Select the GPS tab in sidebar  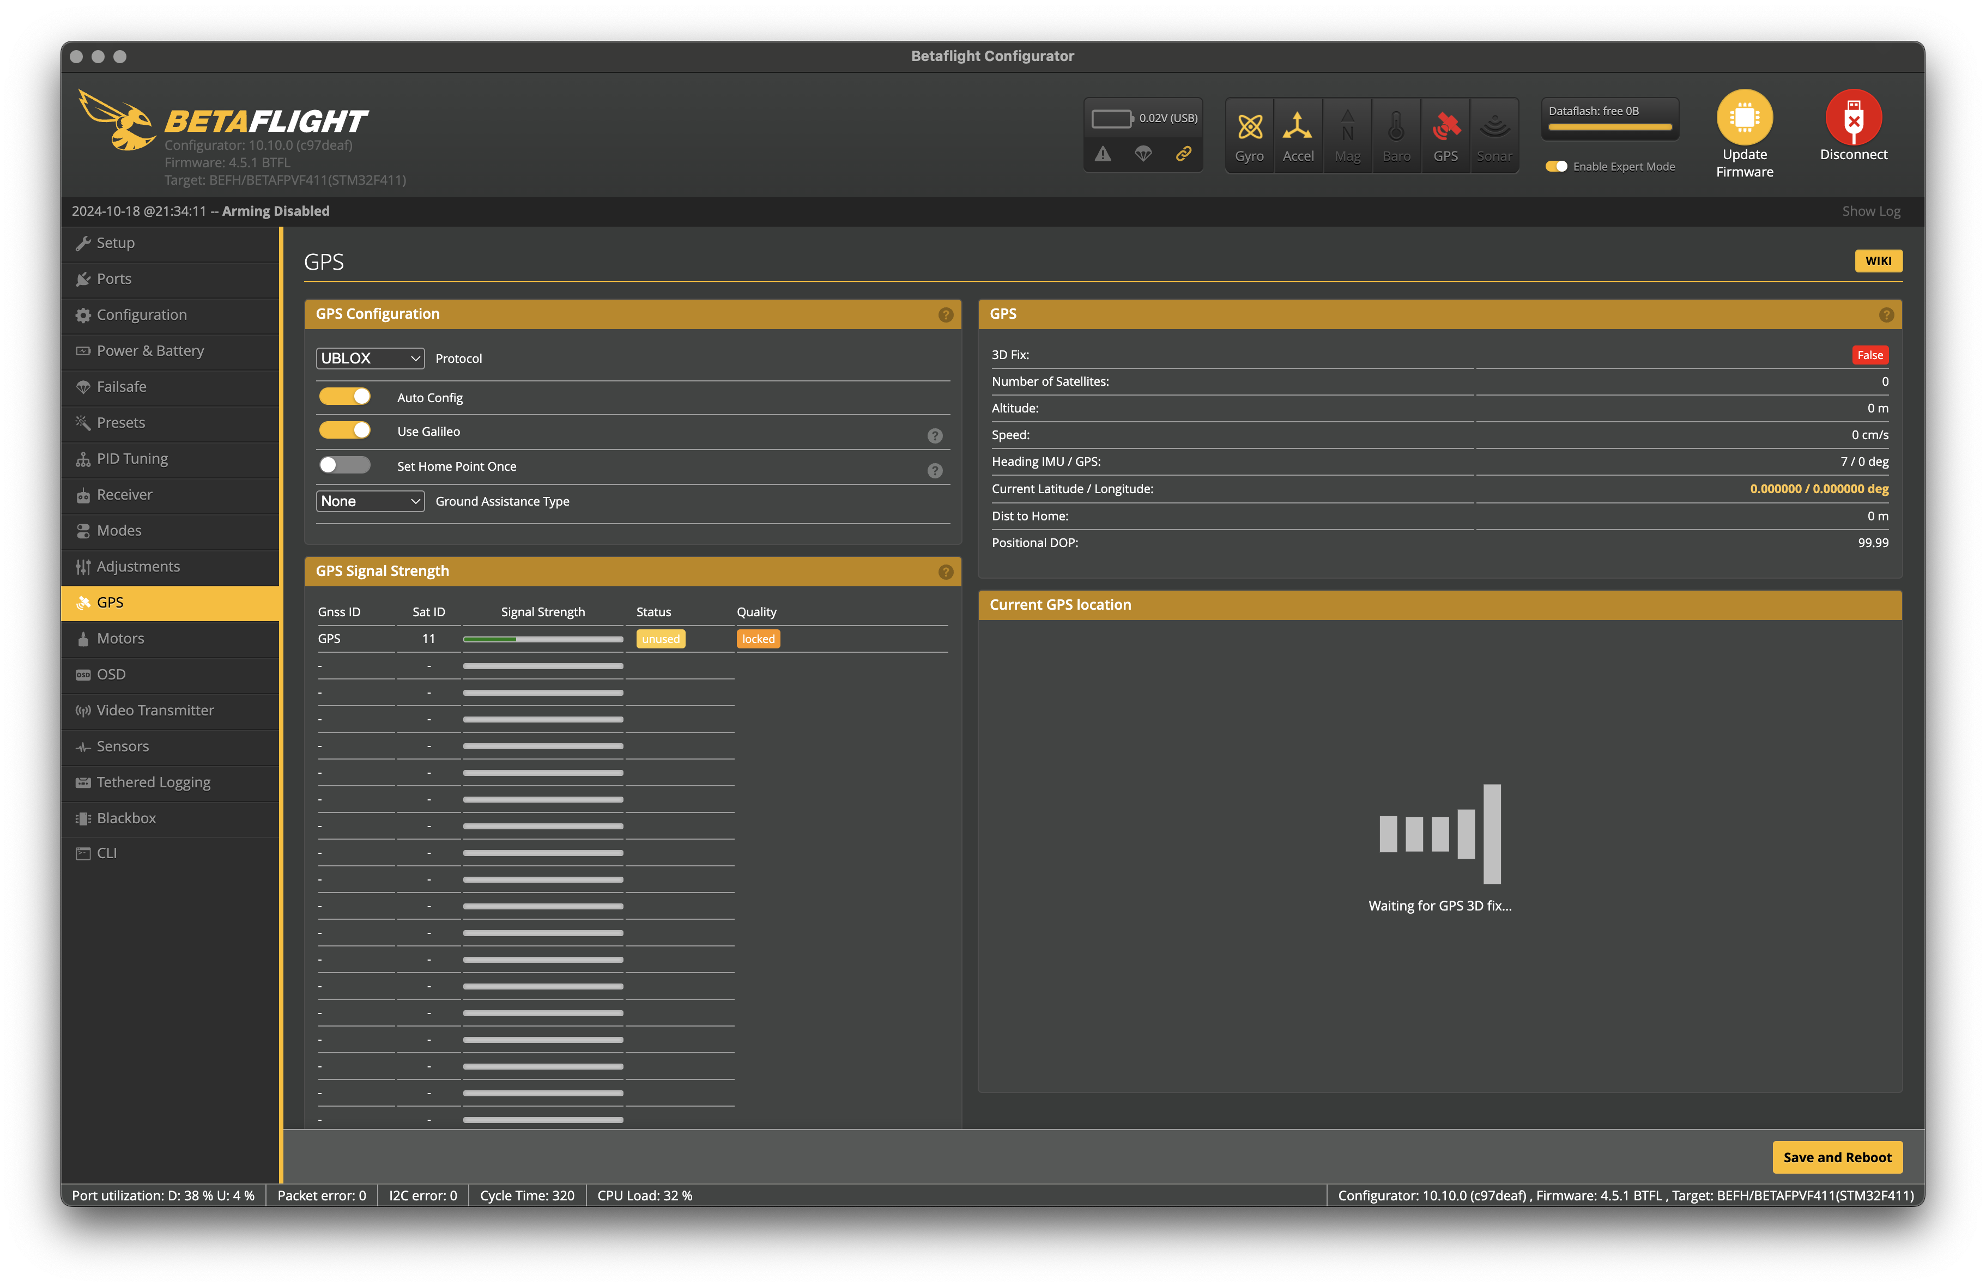point(170,602)
